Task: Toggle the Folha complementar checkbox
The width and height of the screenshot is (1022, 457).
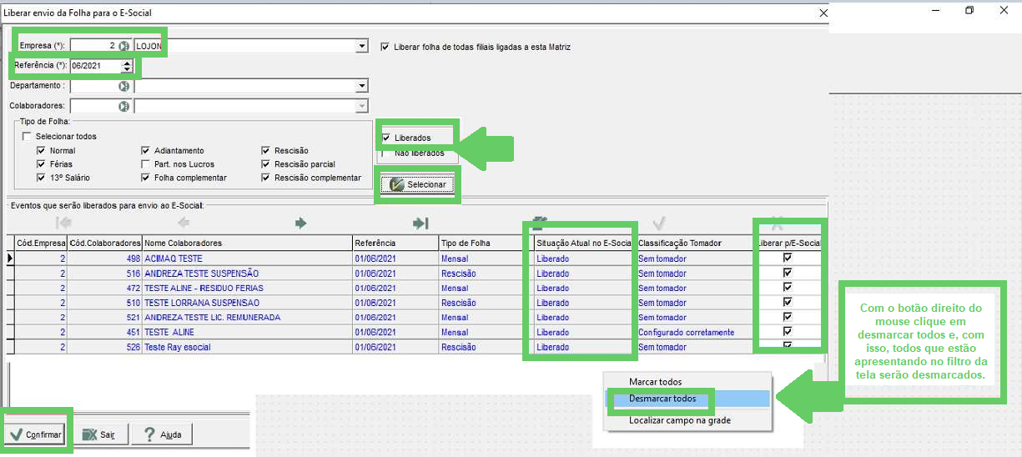Action: pyautogui.click(x=146, y=178)
